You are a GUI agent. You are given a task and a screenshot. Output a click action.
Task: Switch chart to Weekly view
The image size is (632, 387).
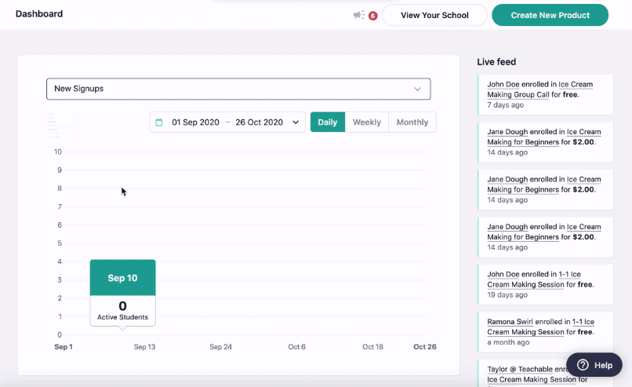(x=366, y=122)
